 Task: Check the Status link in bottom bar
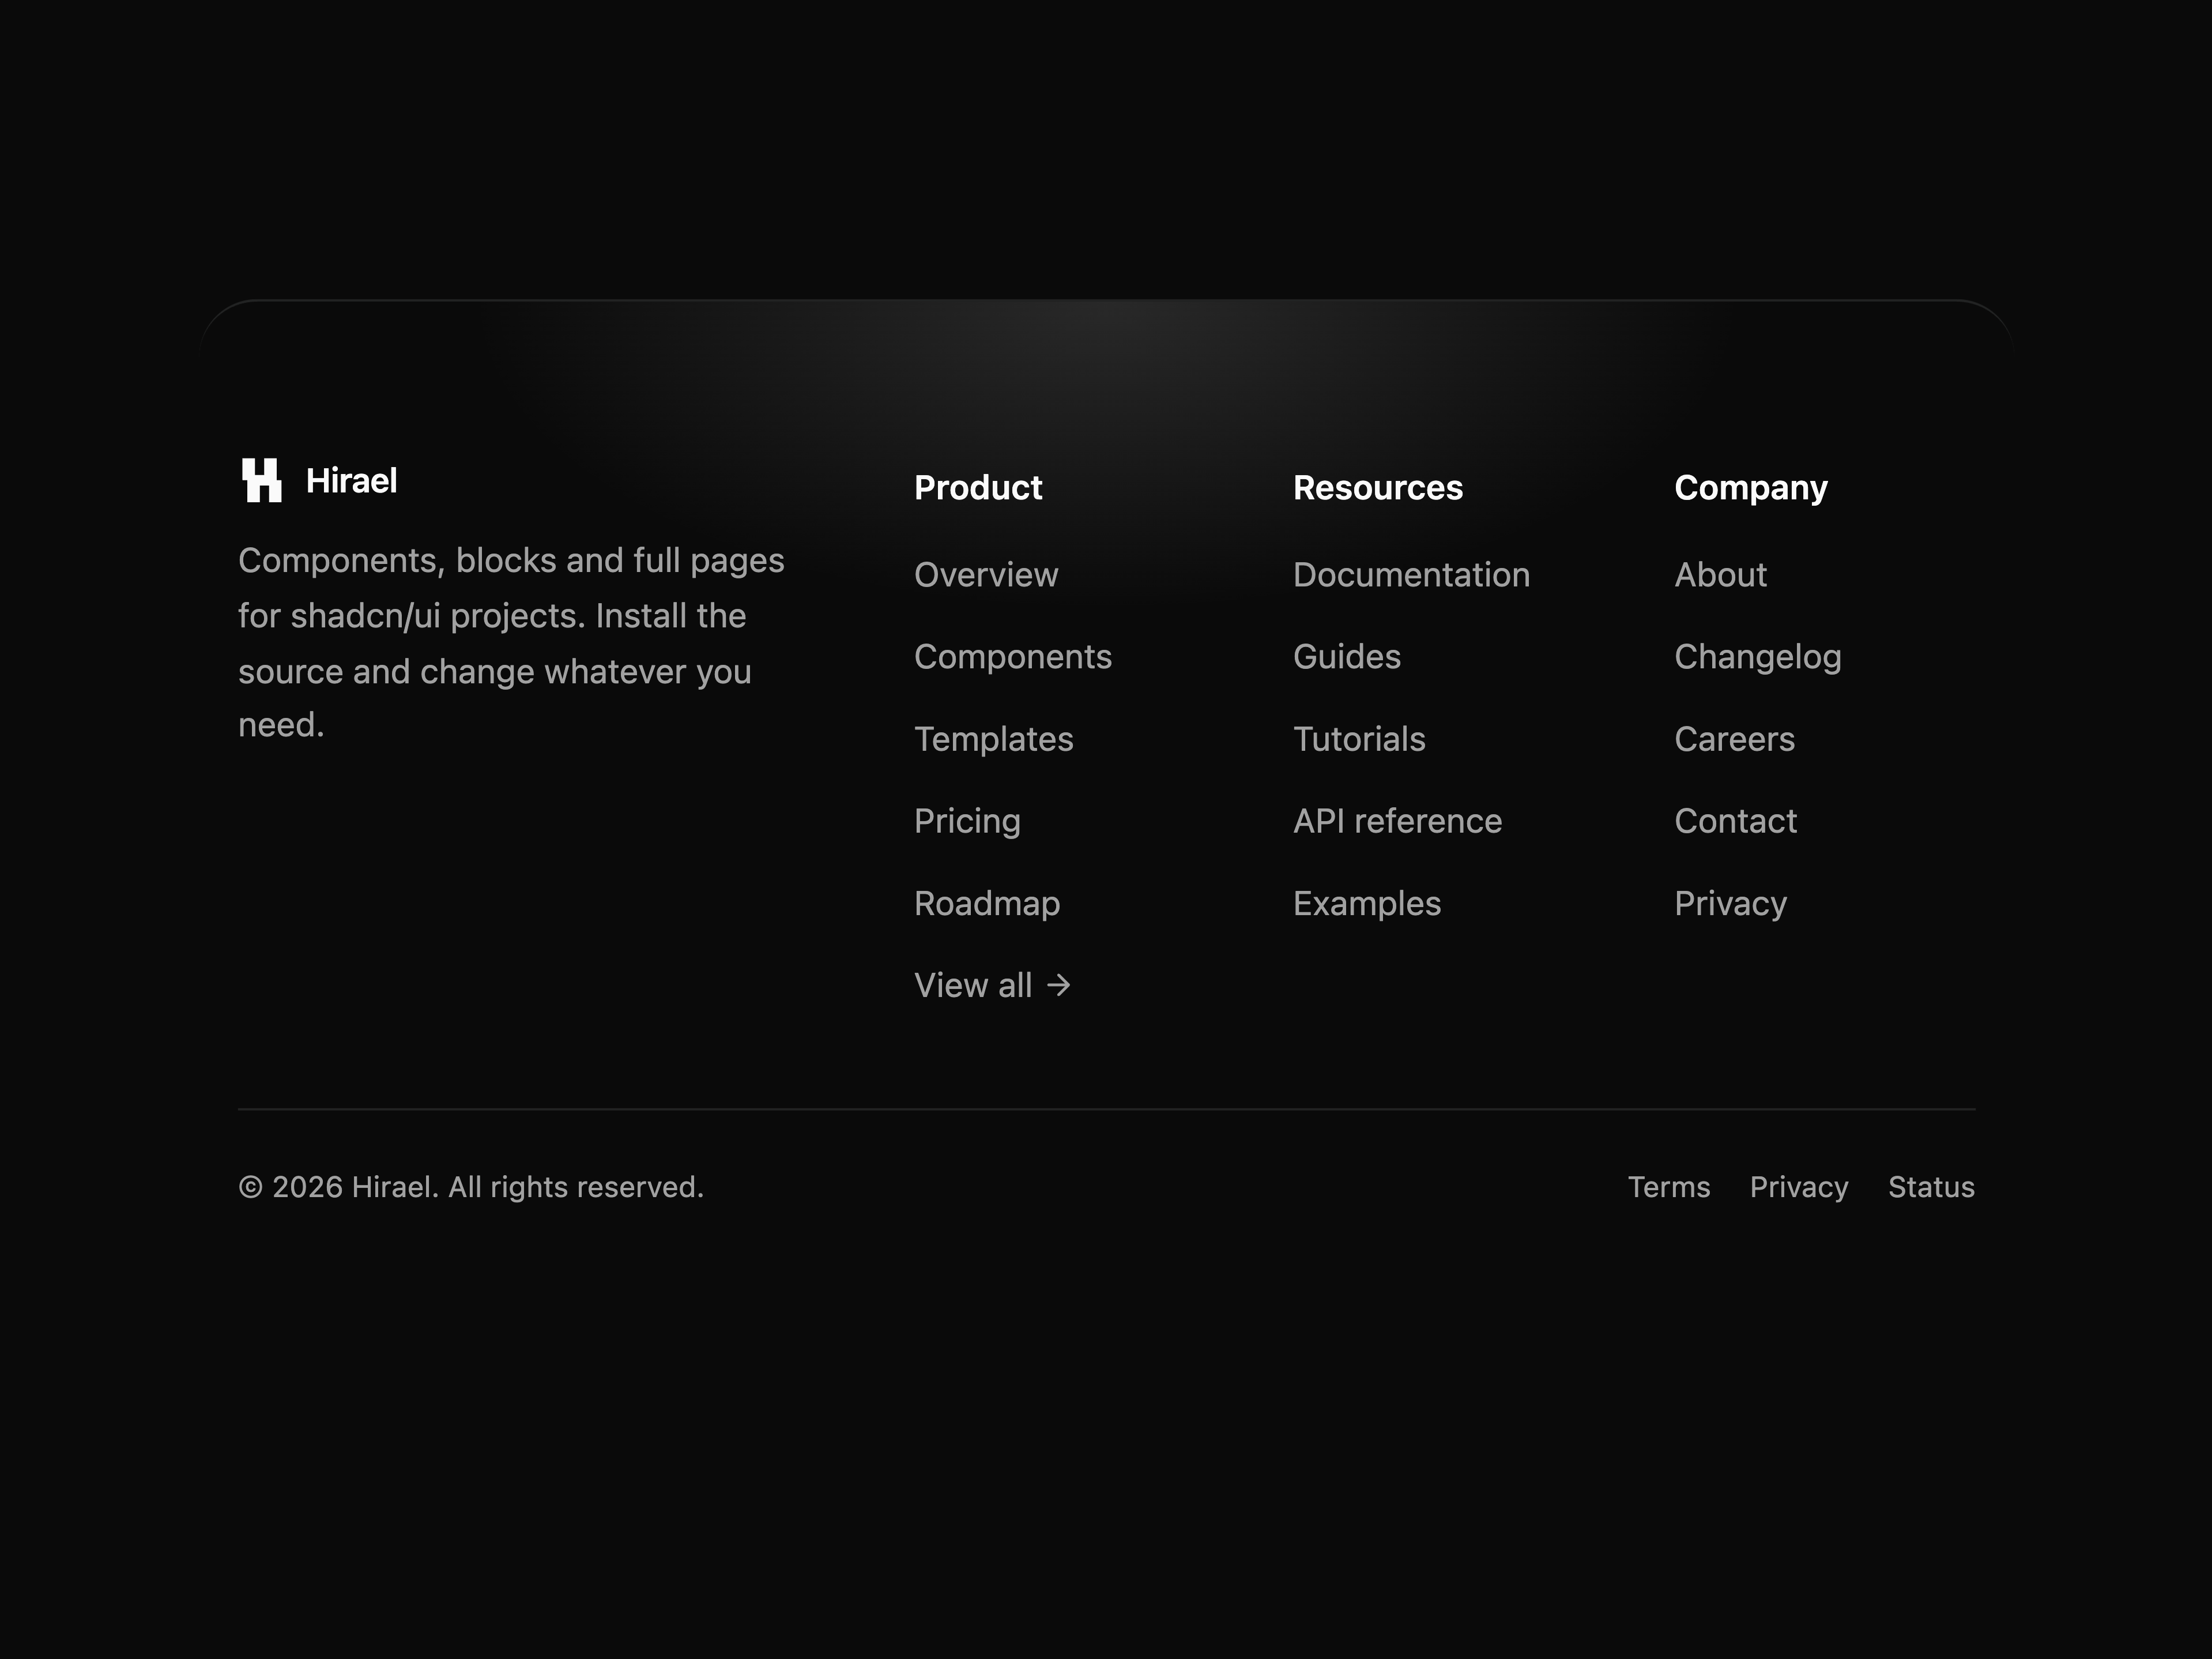pos(1931,1187)
